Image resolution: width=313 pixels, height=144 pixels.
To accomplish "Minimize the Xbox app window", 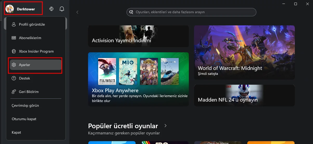I will tap(283, 4).
